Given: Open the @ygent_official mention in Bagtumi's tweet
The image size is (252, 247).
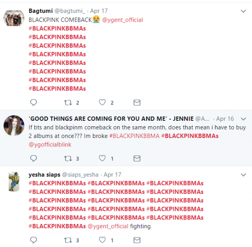Looking at the screenshot, I should (122, 20).
